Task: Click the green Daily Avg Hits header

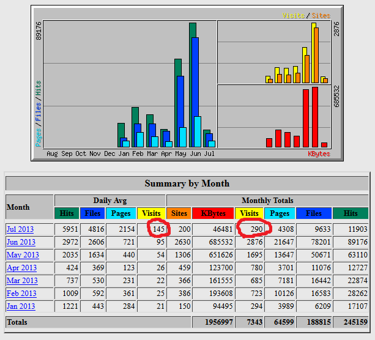Action: click(x=67, y=213)
